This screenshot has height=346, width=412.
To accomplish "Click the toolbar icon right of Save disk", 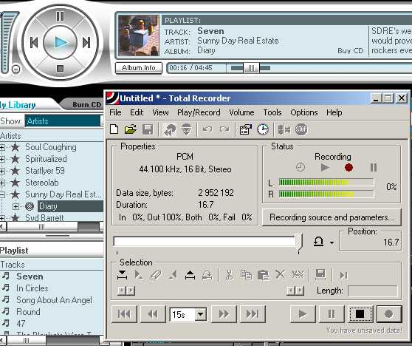I will (170, 129).
